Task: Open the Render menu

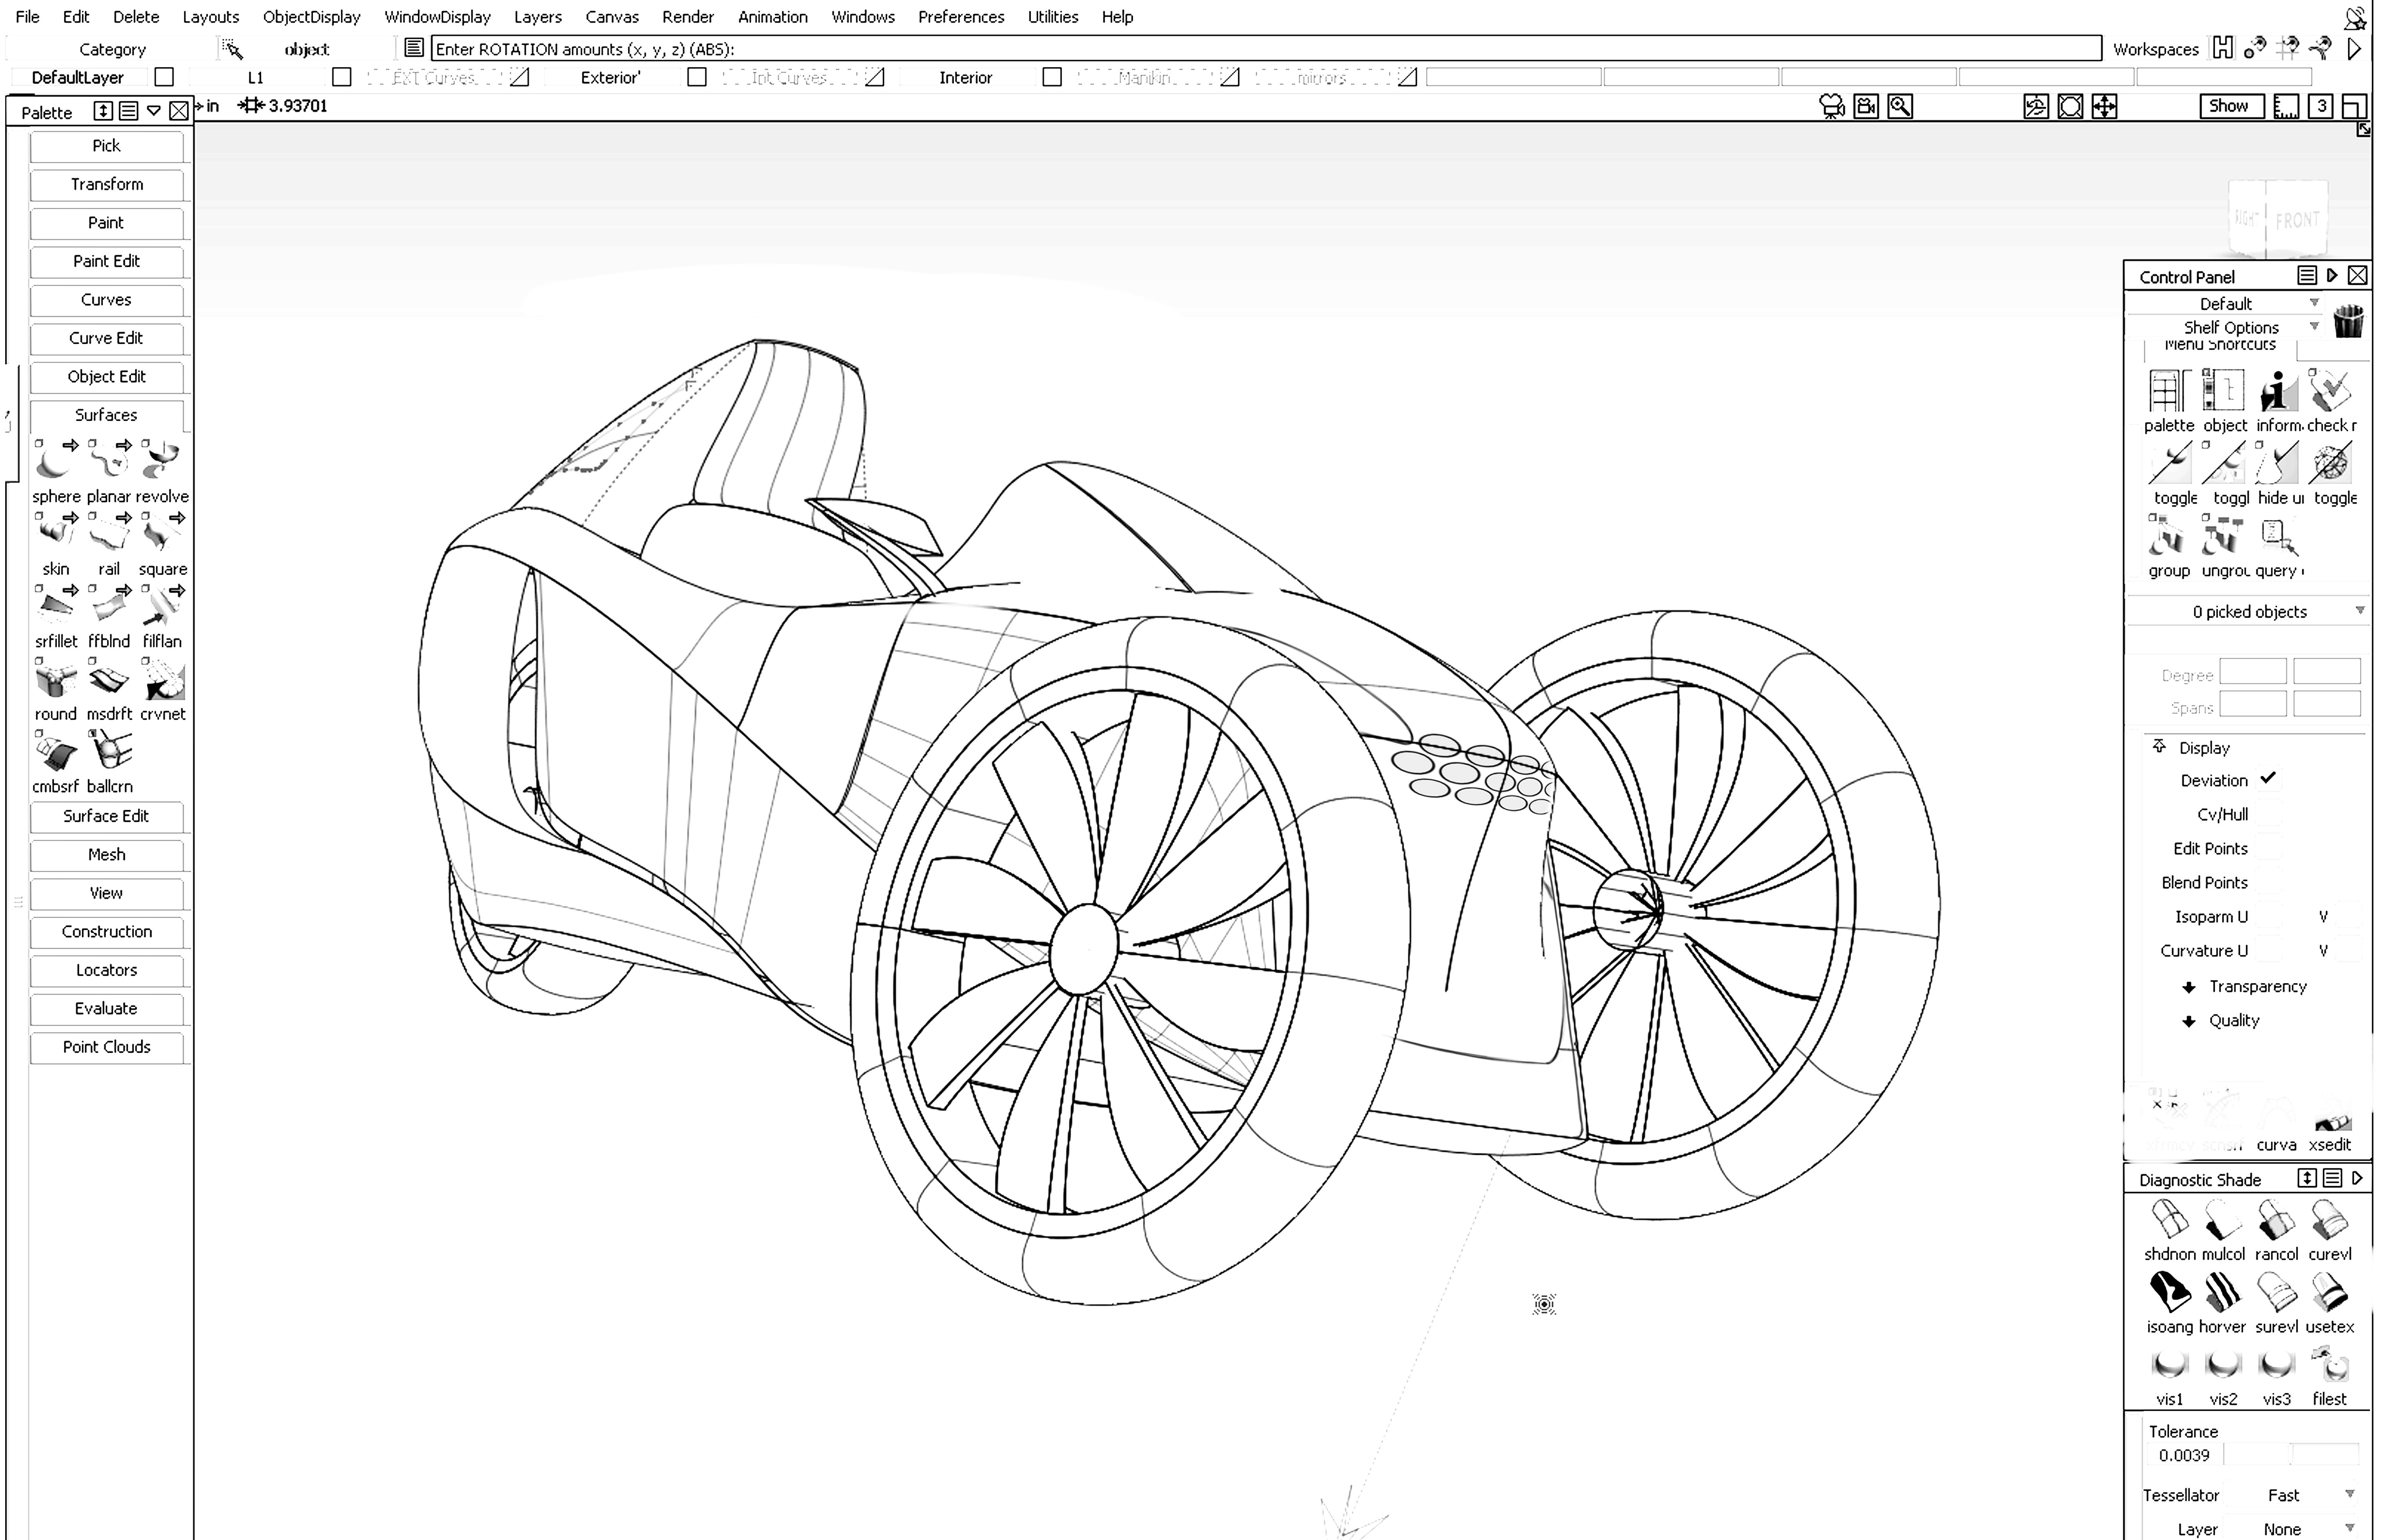Action: [687, 17]
